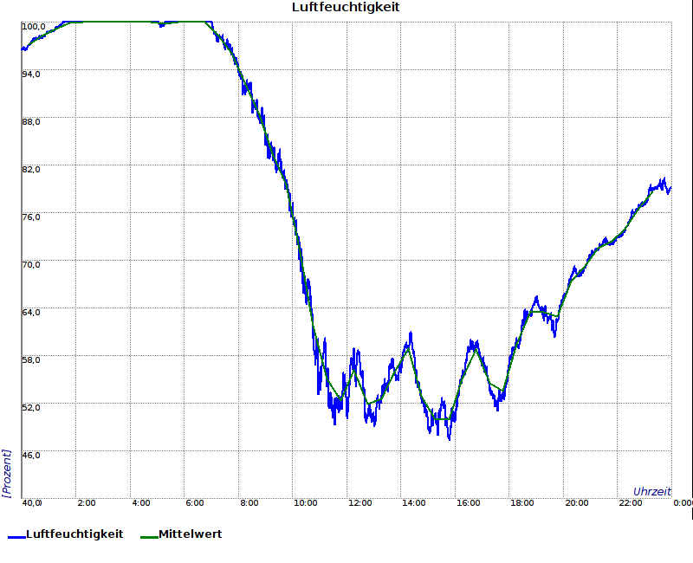
Task: Click the x-axis time label 2:00
Action: pyautogui.click(x=87, y=503)
